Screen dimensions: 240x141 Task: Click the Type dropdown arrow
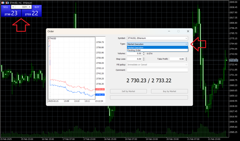[x=186, y=44]
